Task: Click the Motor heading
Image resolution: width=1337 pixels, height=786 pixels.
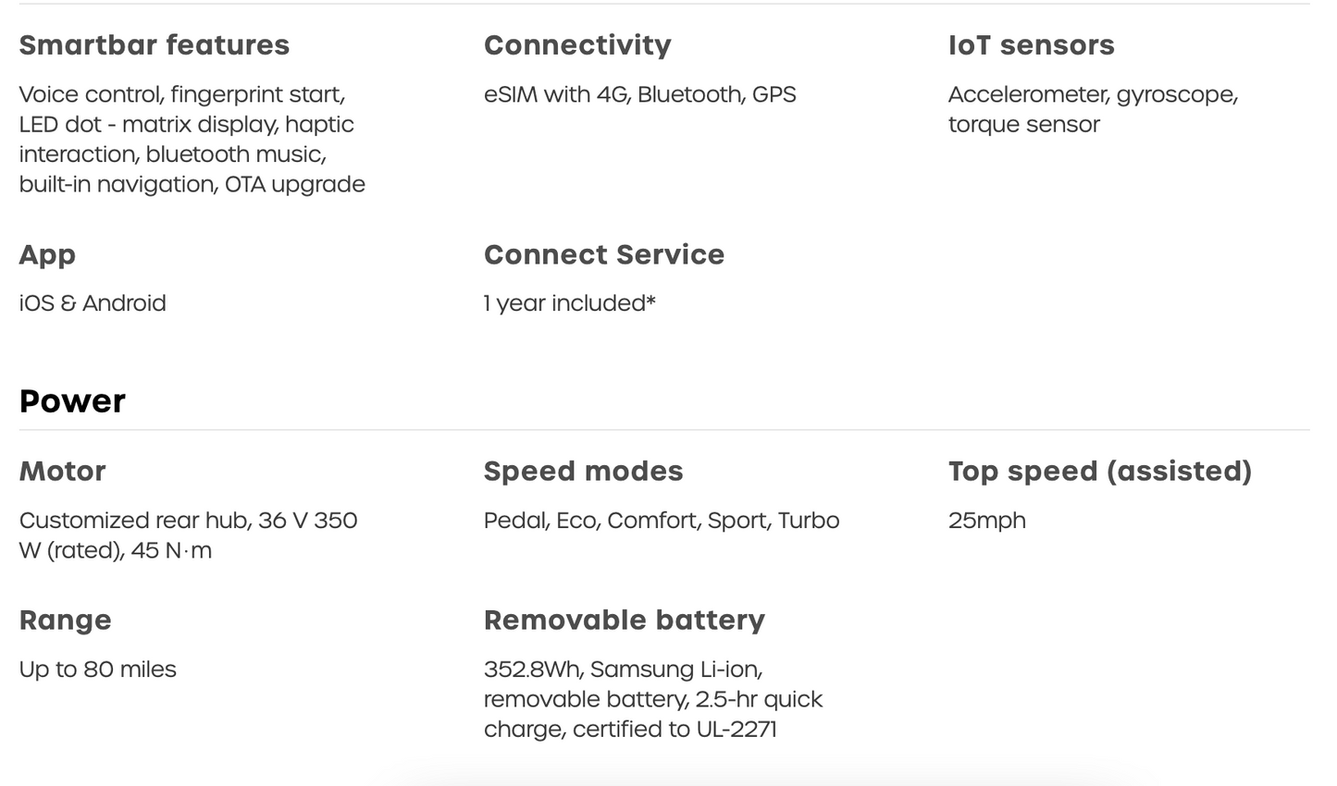Action: point(62,472)
